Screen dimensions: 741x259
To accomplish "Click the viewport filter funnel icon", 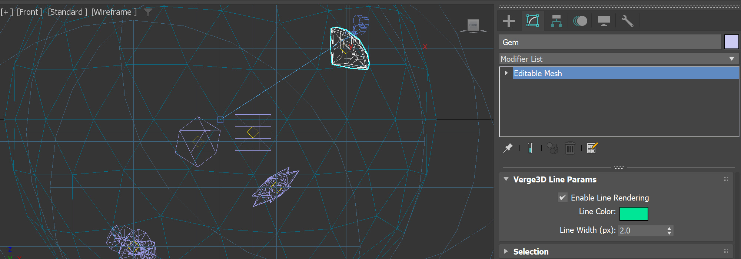I will [148, 12].
